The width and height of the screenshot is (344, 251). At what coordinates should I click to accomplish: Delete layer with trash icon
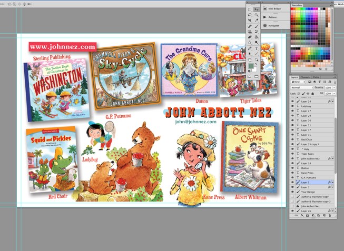click(x=330, y=216)
